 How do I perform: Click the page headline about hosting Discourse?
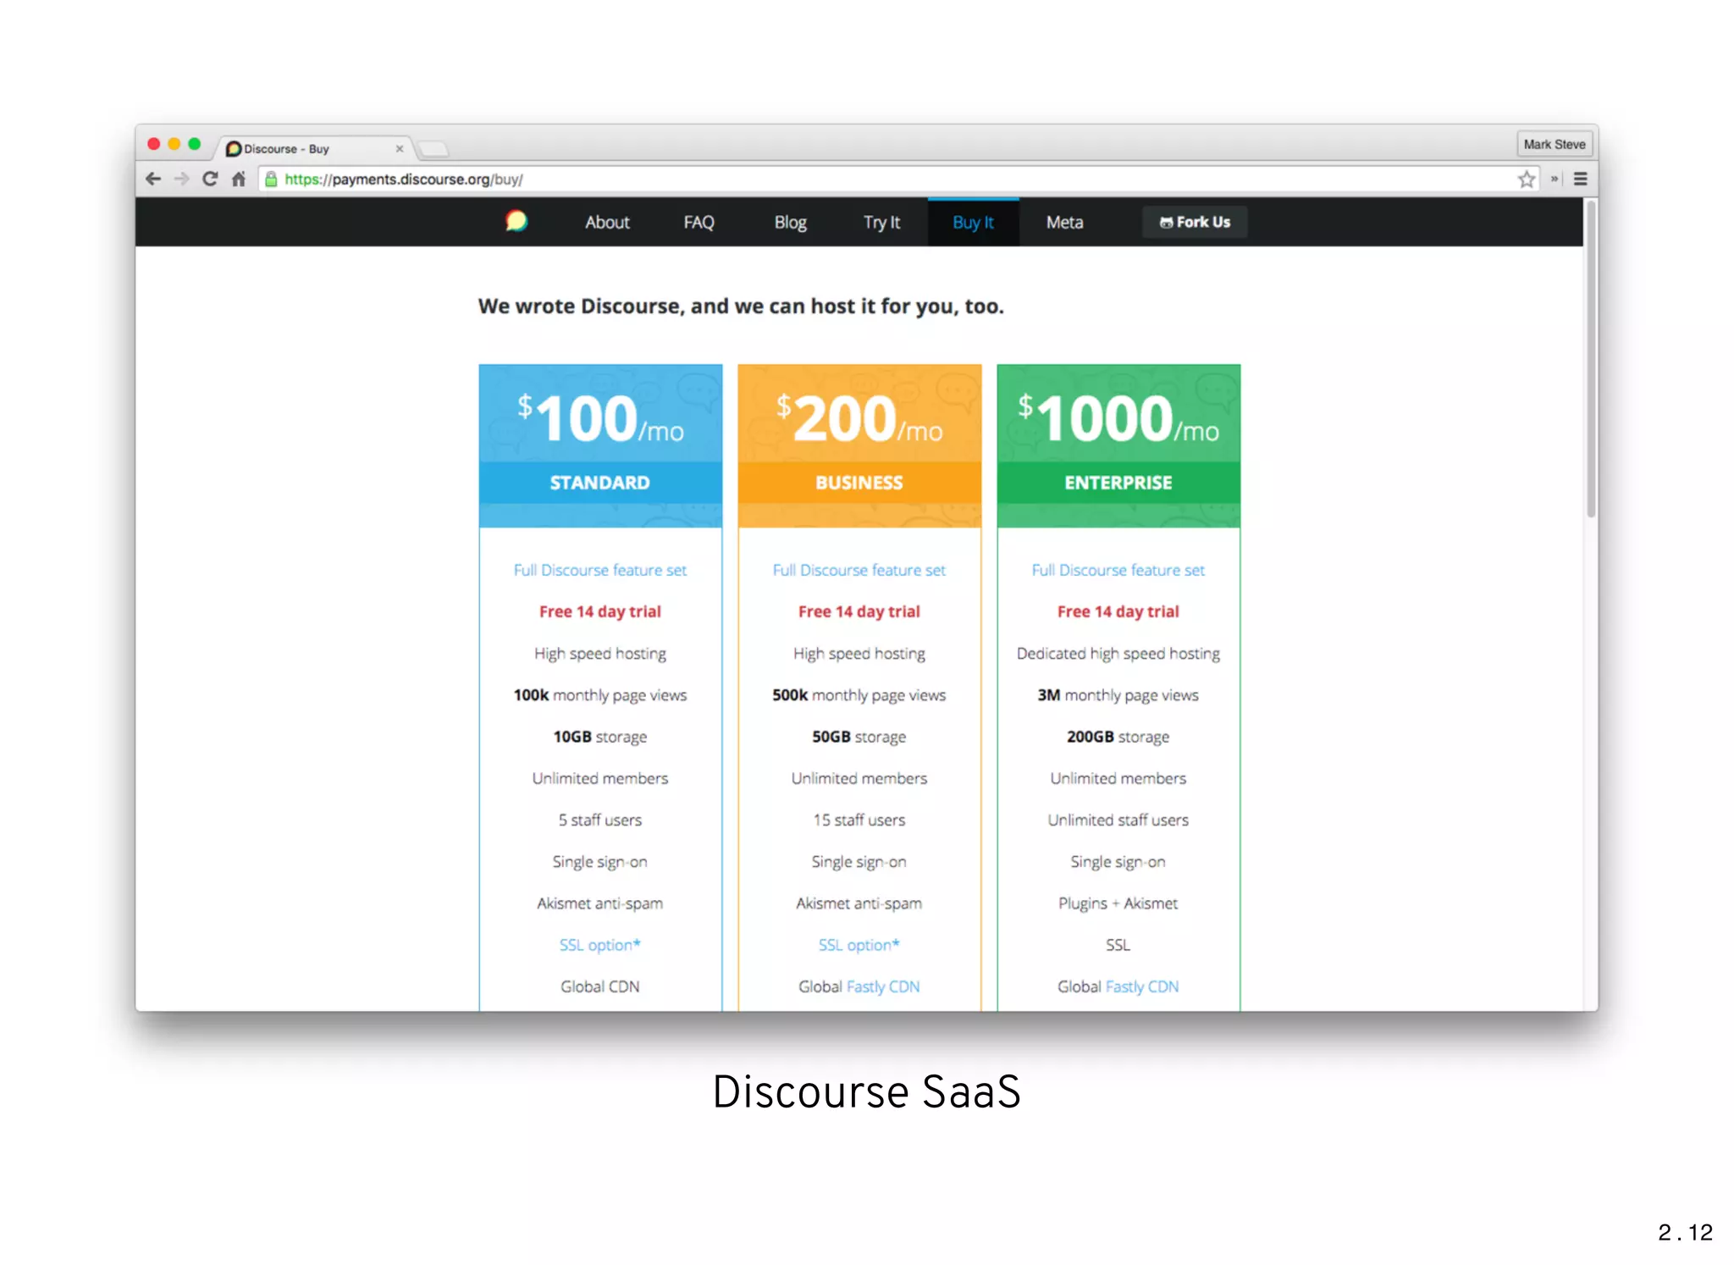coord(741,307)
